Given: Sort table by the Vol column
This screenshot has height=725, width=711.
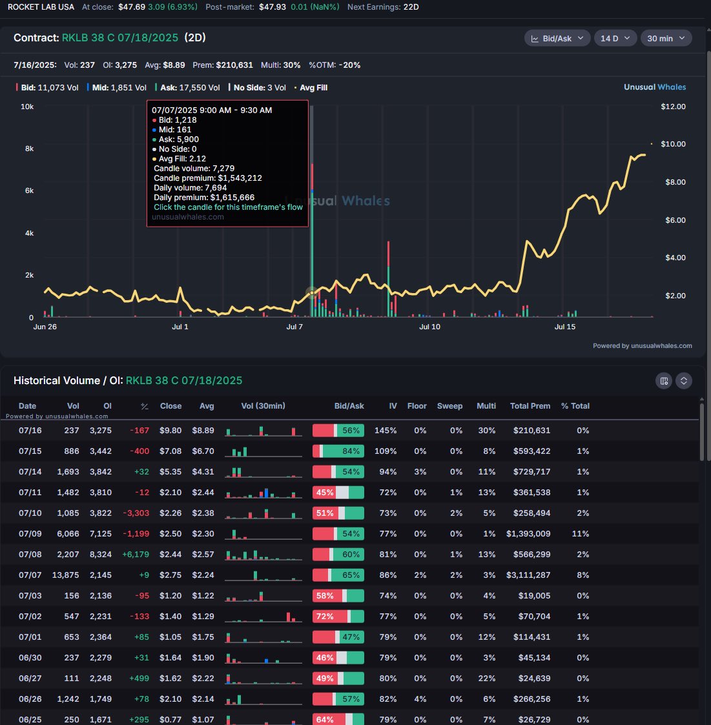Looking at the screenshot, I should [73, 406].
